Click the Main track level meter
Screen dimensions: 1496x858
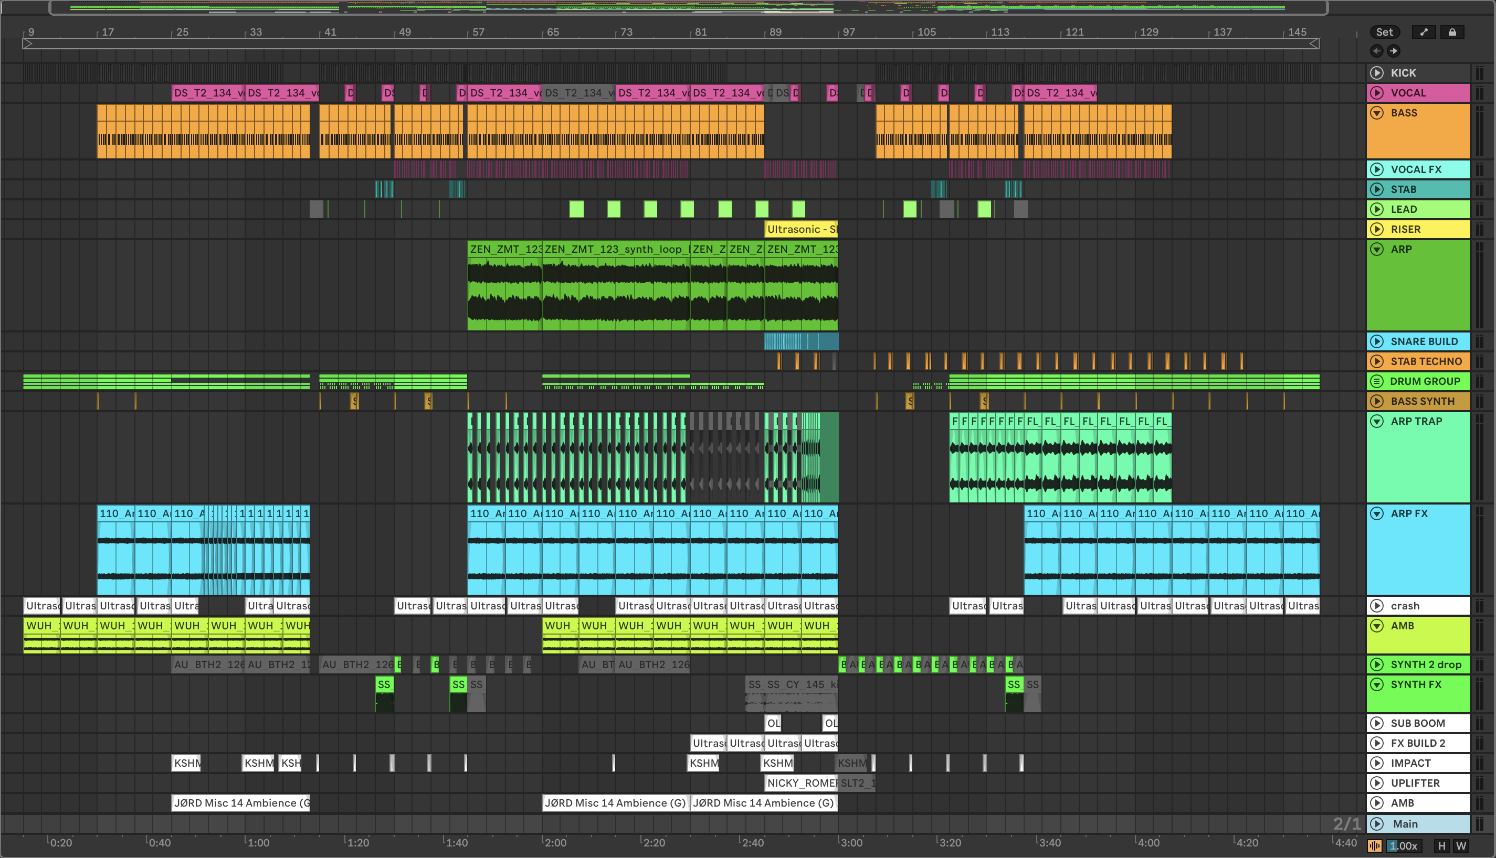click(1479, 824)
